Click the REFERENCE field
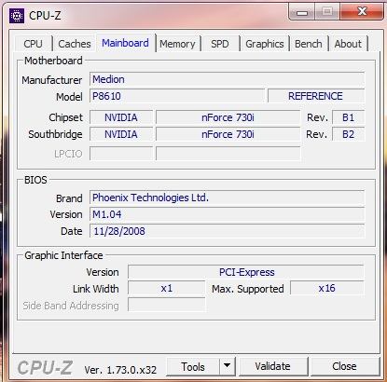 pyautogui.click(x=316, y=96)
